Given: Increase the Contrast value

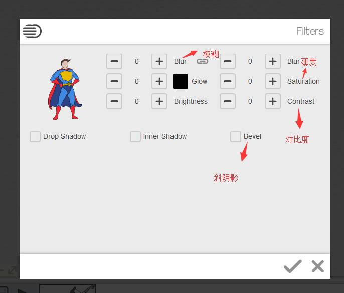Looking at the screenshot, I should click(272, 101).
